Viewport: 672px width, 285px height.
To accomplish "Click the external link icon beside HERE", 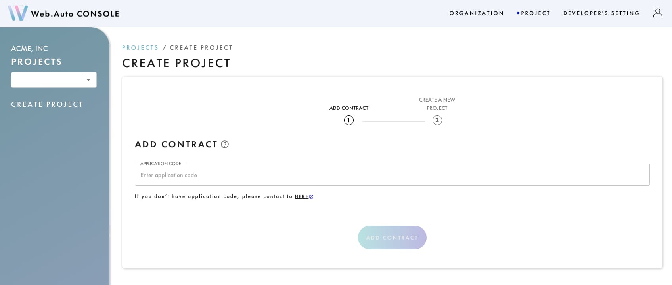I will (311, 197).
